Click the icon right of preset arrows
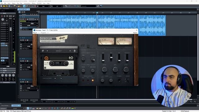Image resolution: width=199 pixels, height=112 pixels. pyautogui.click(x=75, y=51)
